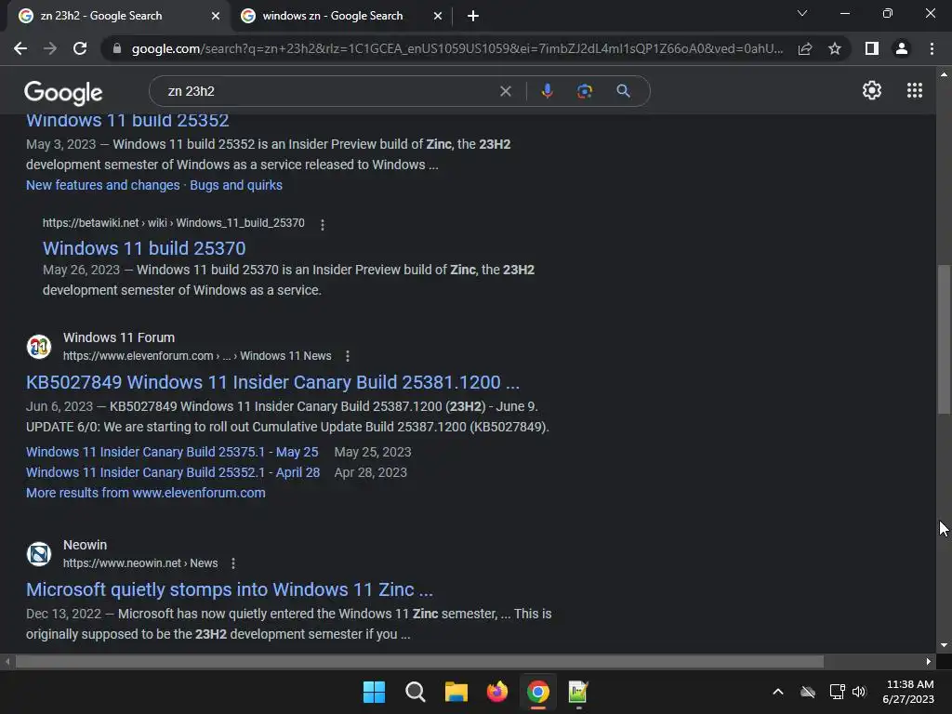Click the Neowin site favicon
The image size is (952, 714).
click(39, 554)
